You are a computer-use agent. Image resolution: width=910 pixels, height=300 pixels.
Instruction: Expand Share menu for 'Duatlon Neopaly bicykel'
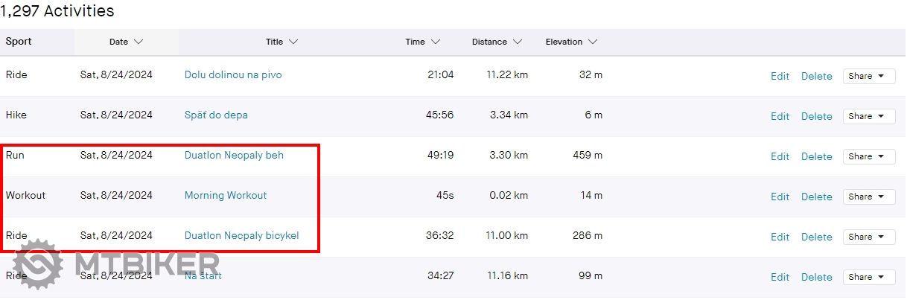click(868, 237)
